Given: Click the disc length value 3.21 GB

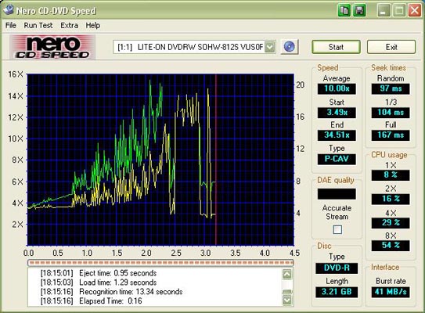Looking at the screenshot, I should (x=337, y=292).
